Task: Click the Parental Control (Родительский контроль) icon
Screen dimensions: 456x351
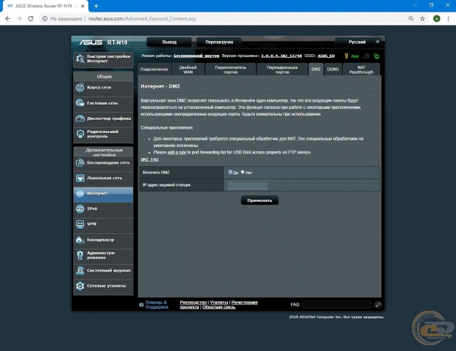Action: pos(80,134)
